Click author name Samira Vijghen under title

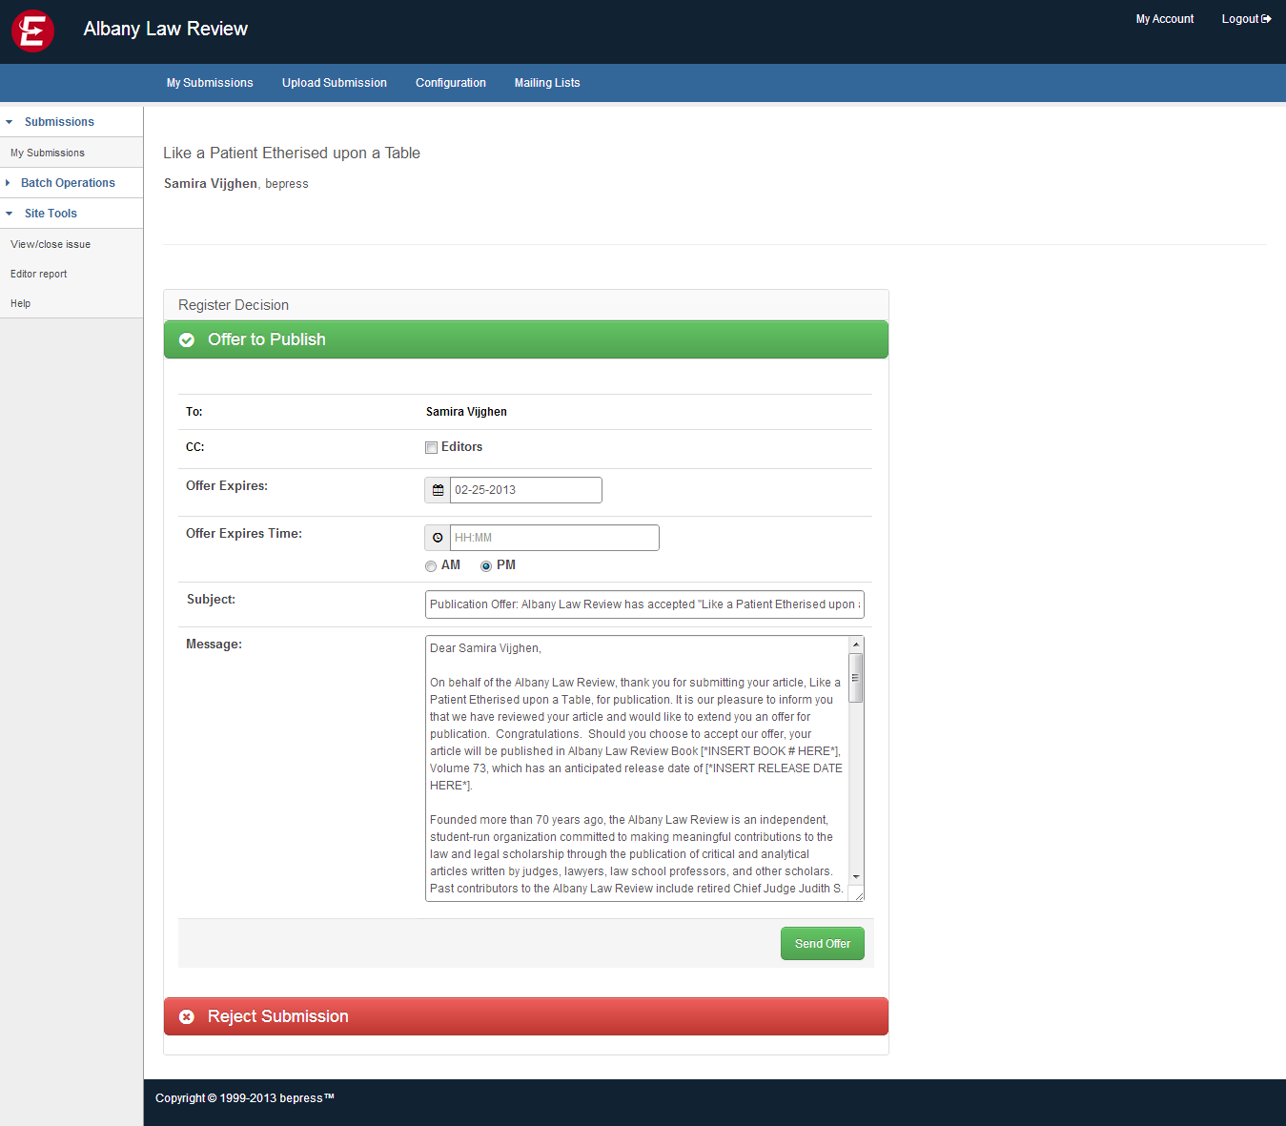point(211,184)
